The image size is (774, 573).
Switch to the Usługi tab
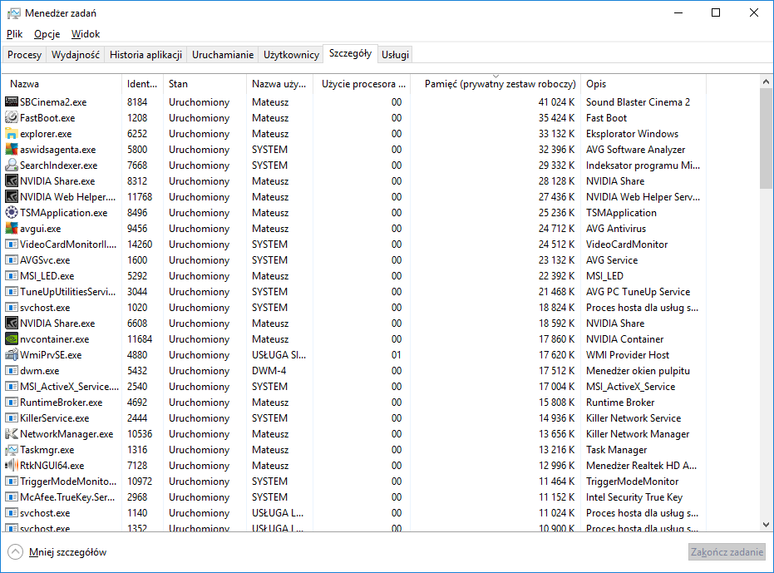point(395,55)
